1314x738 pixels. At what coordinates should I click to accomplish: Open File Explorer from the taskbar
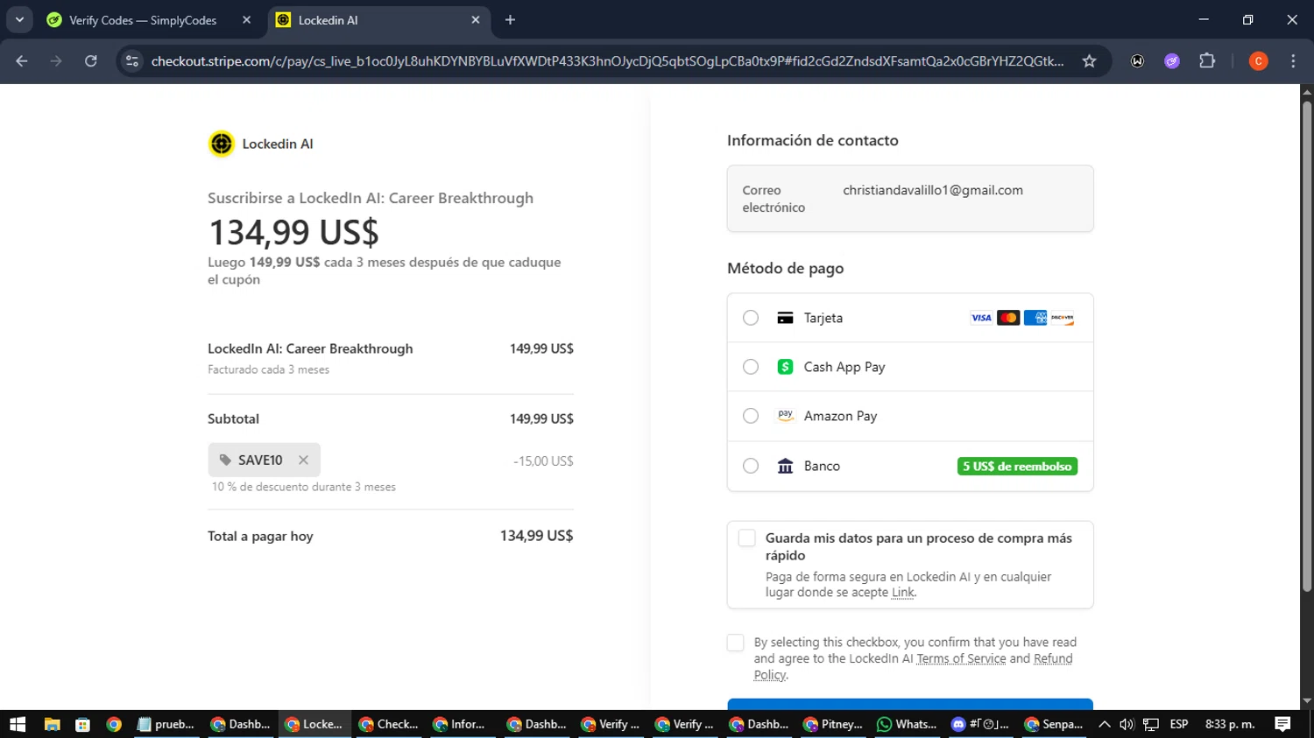point(52,724)
